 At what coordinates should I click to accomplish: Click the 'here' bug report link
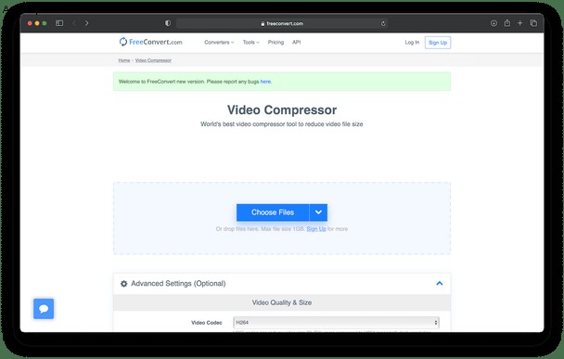(x=265, y=82)
